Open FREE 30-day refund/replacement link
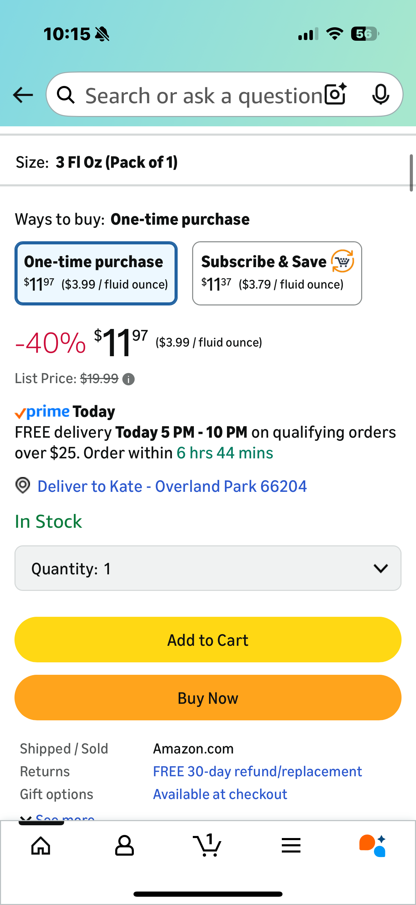 click(x=257, y=771)
